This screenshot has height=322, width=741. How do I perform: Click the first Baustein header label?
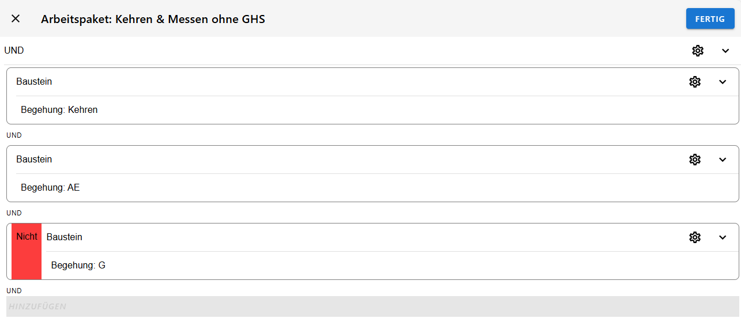(34, 82)
